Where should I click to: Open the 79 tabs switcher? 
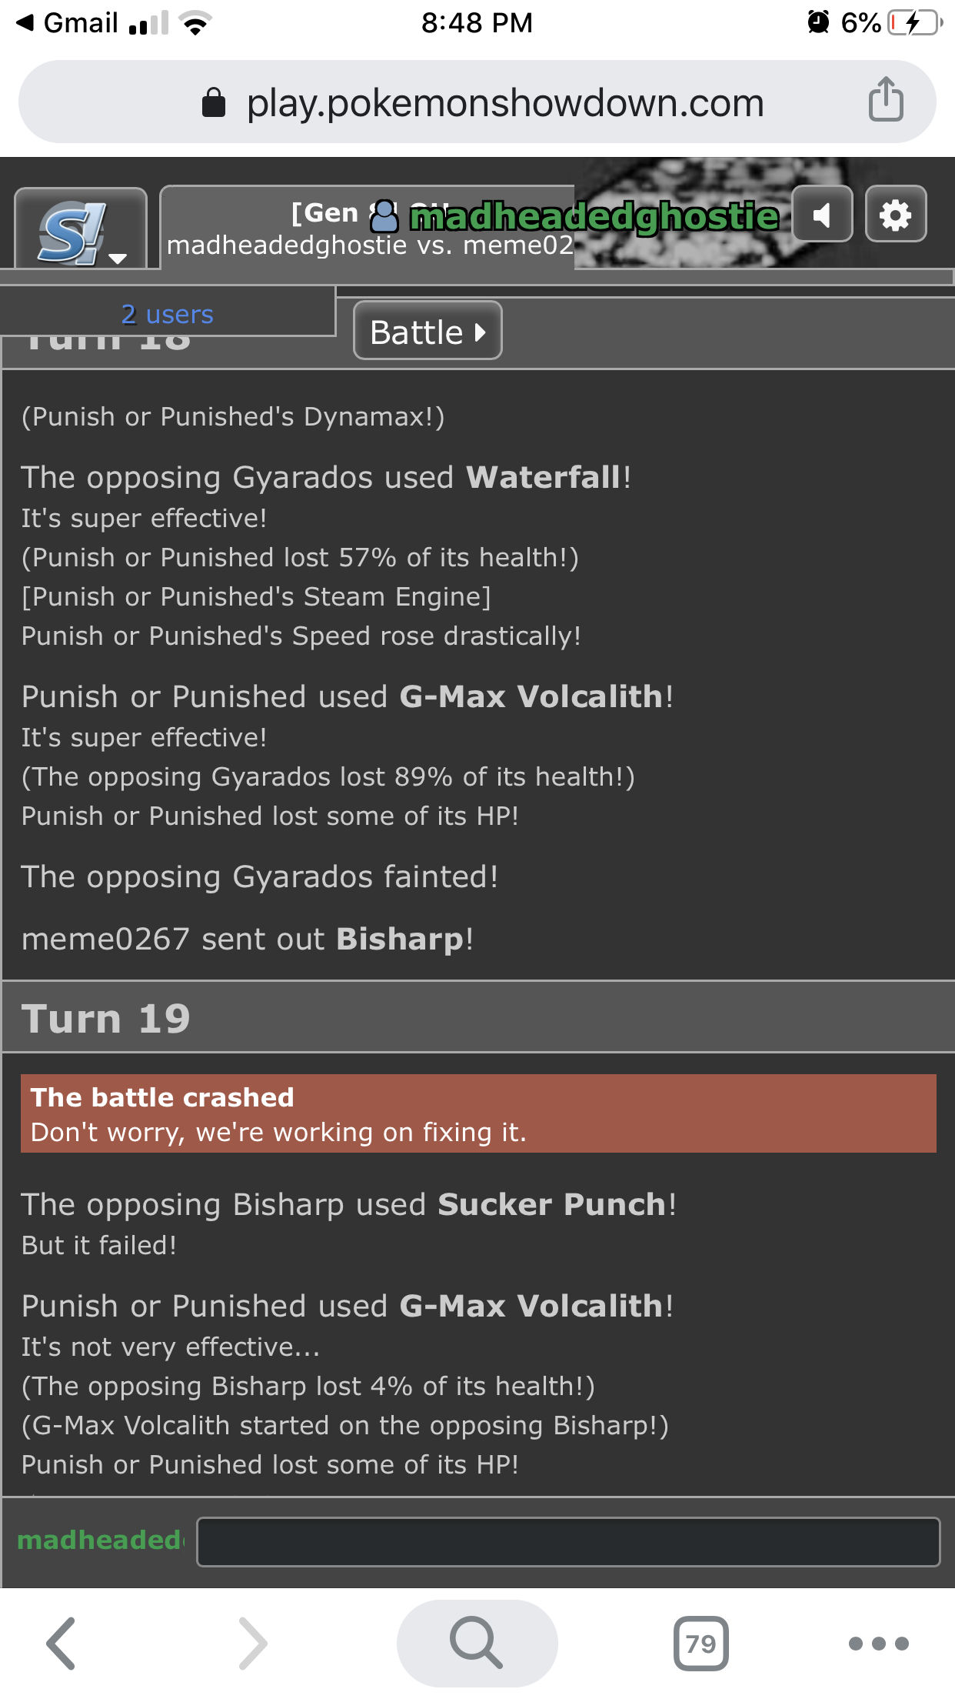pos(700,1644)
